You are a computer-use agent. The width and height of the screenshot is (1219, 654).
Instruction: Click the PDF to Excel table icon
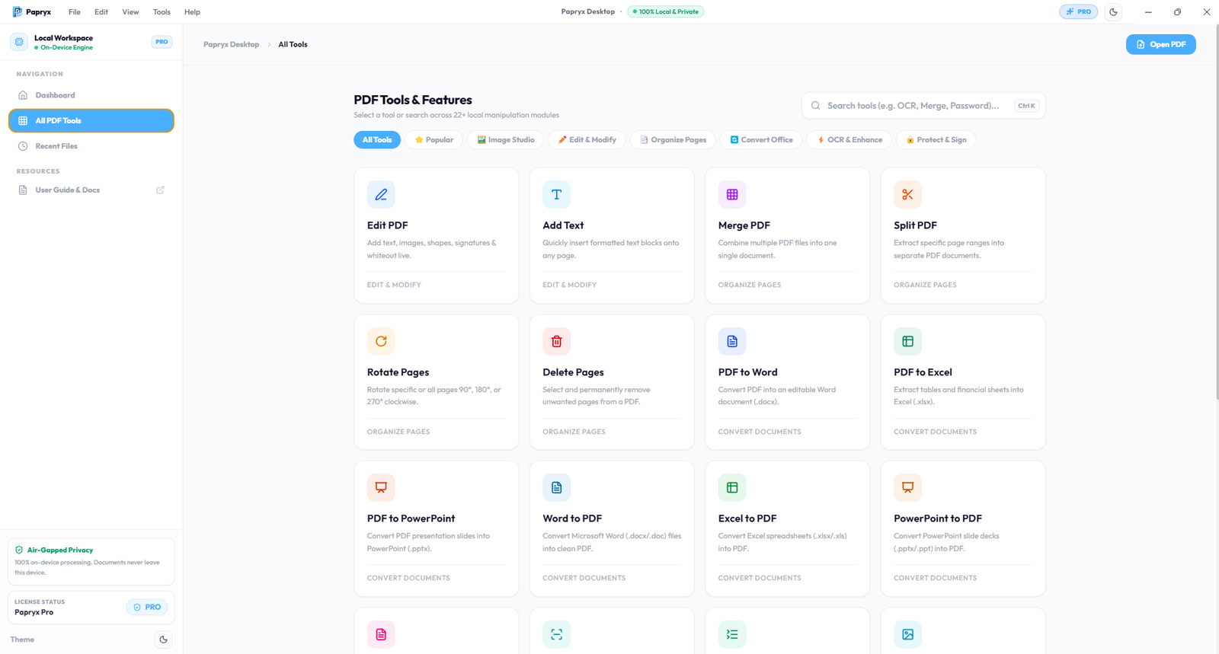point(907,341)
